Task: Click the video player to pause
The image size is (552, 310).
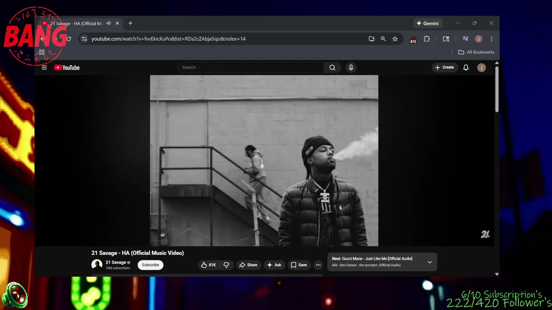Action: click(264, 161)
